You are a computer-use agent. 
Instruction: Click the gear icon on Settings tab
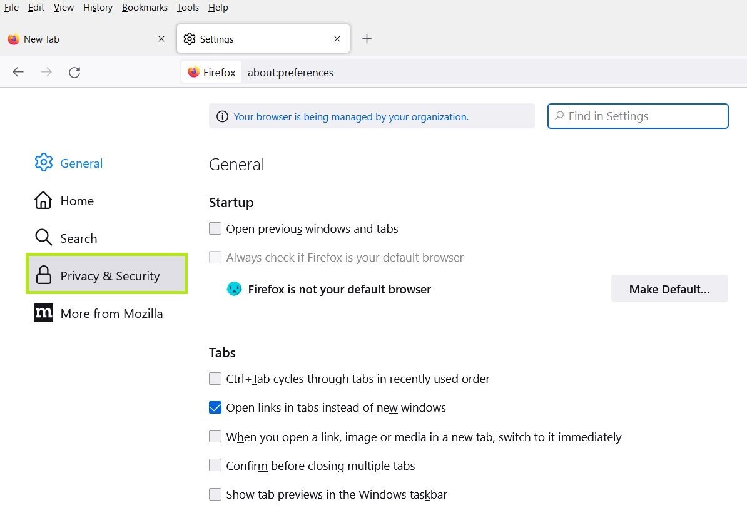pyautogui.click(x=190, y=39)
